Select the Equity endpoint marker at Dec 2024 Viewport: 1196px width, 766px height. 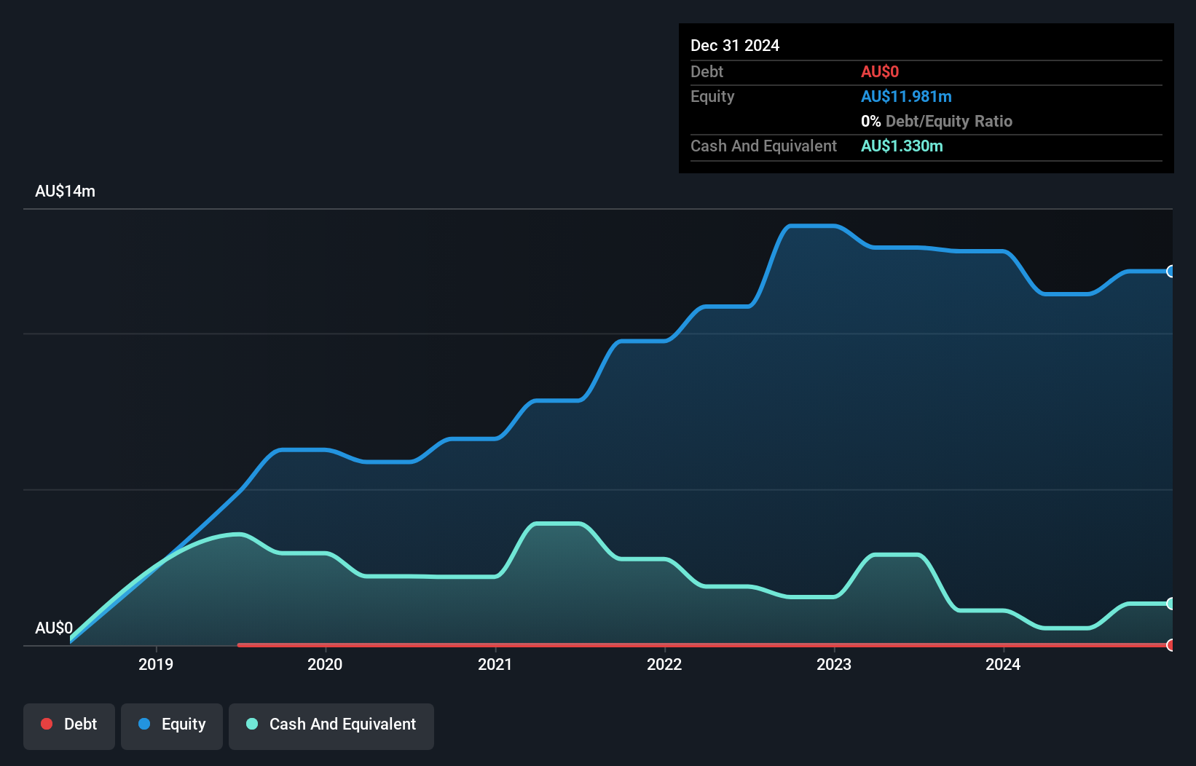[1171, 272]
